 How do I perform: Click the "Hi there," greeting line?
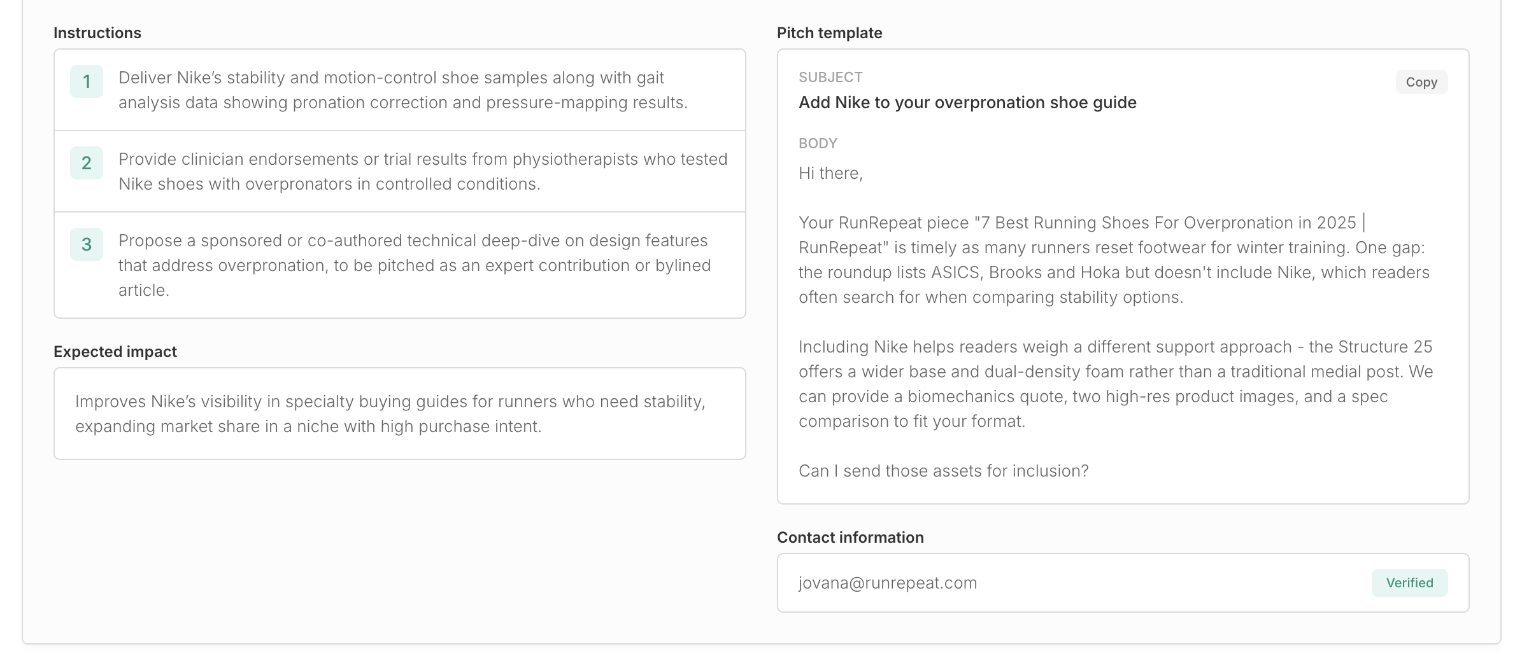[x=830, y=173]
